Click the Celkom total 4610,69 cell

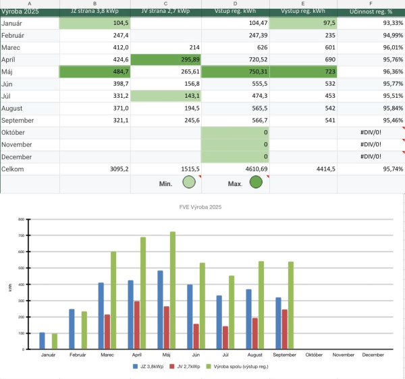click(x=236, y=169)
